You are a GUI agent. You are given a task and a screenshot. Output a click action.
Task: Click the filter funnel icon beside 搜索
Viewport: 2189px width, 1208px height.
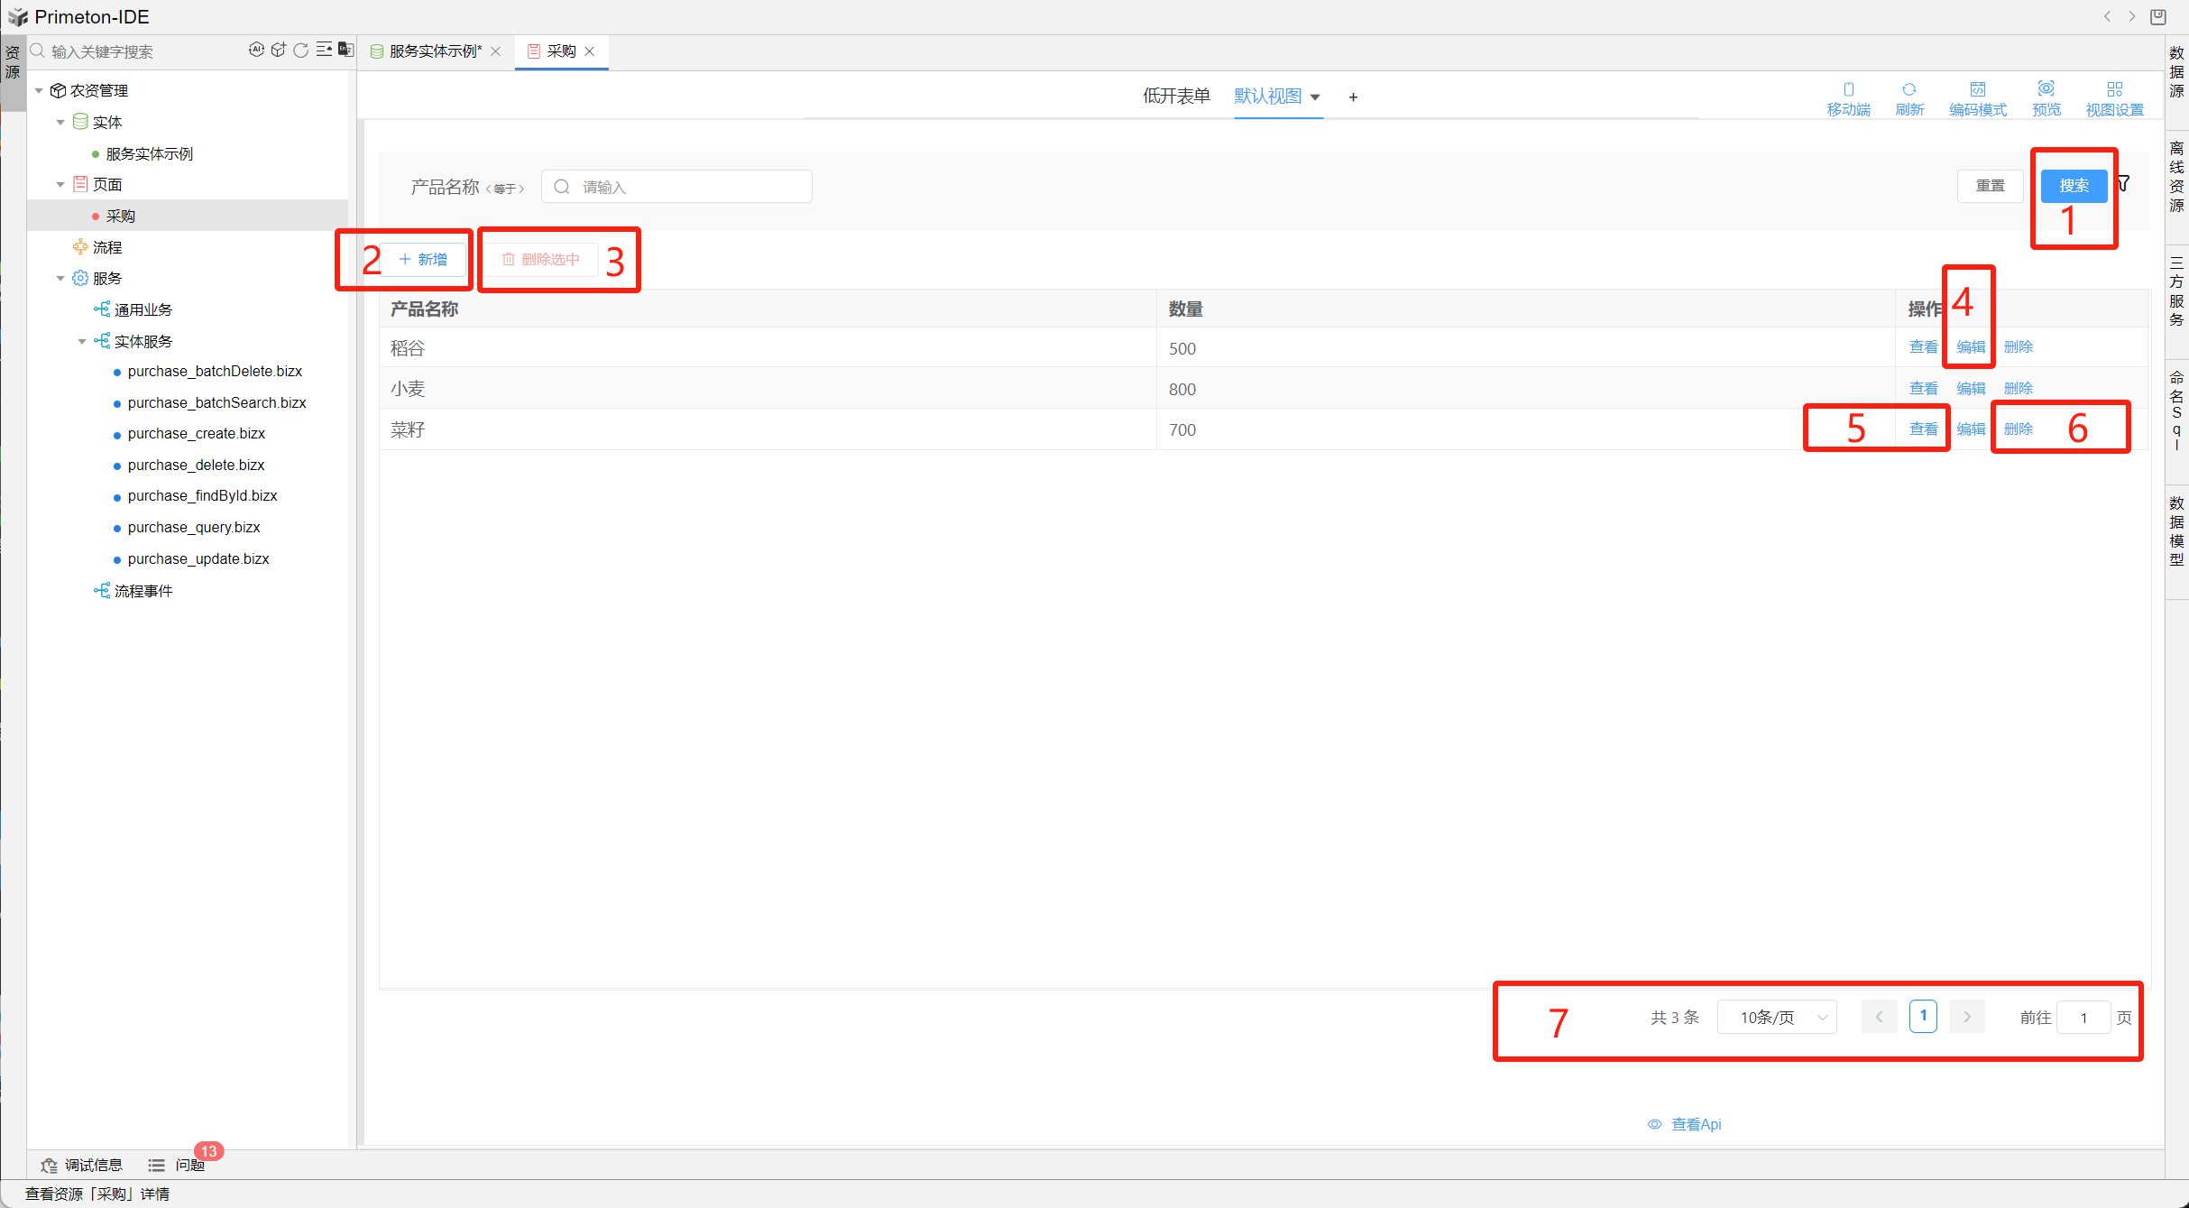2124,184
